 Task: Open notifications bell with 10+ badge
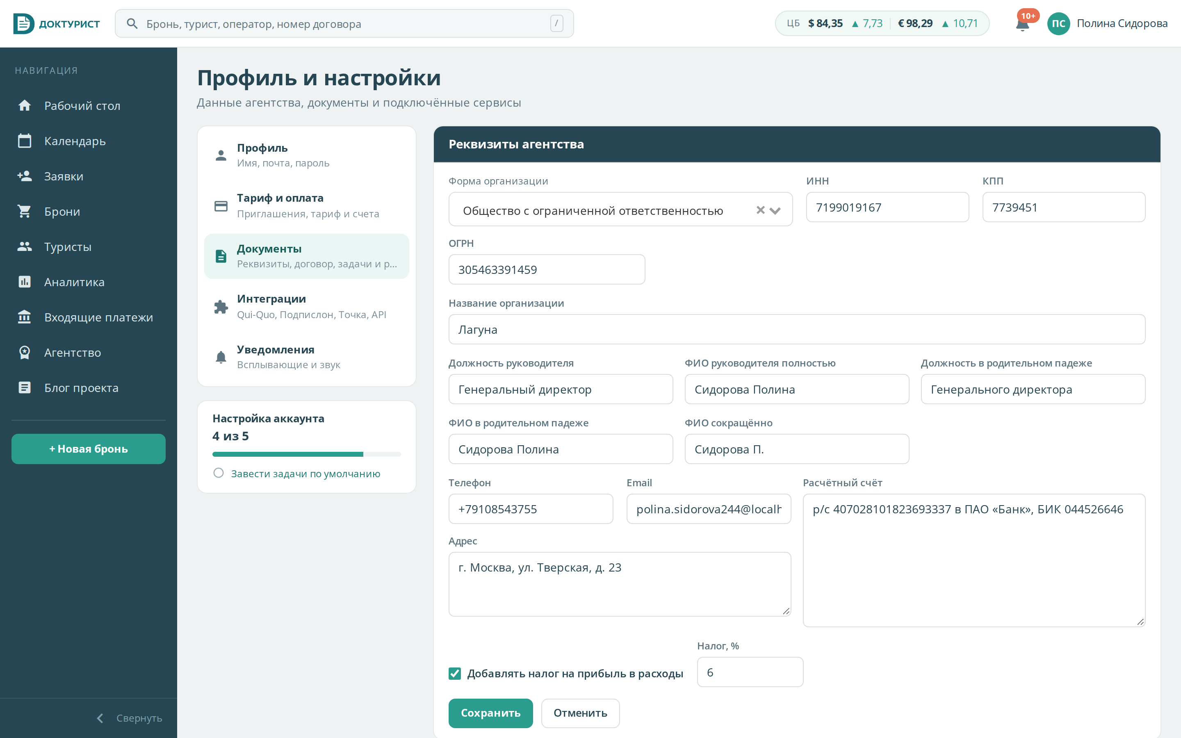1022,24
